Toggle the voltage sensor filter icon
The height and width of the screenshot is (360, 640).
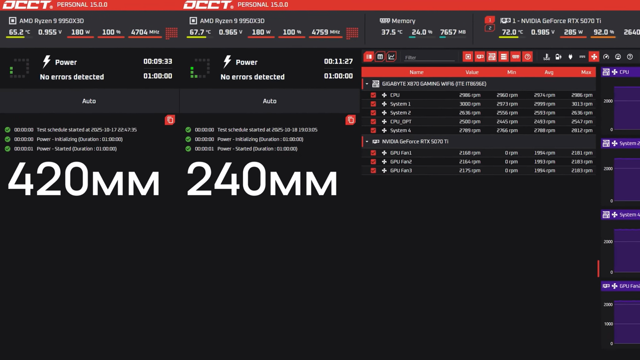click(x=582, y=57)
